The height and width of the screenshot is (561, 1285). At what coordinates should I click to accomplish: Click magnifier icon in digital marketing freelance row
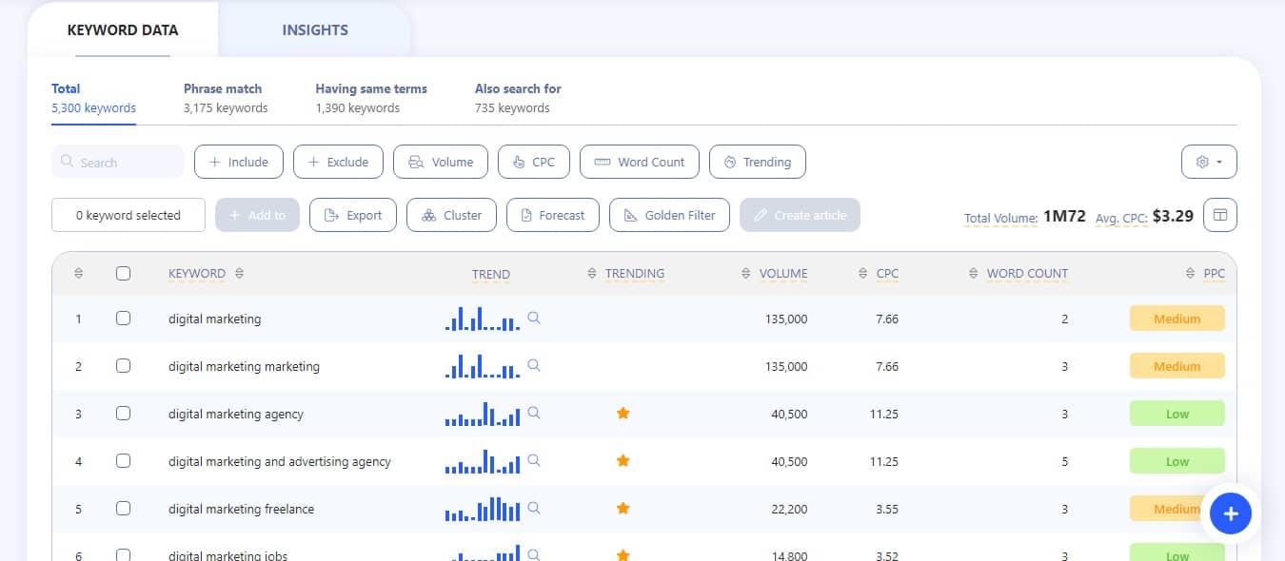(x=534, y=509)
